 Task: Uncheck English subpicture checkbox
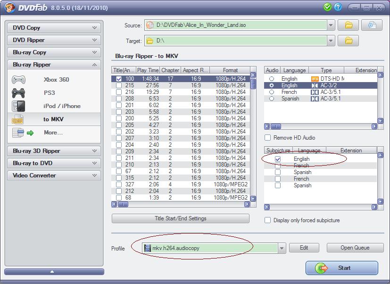[x=278, y=159]
